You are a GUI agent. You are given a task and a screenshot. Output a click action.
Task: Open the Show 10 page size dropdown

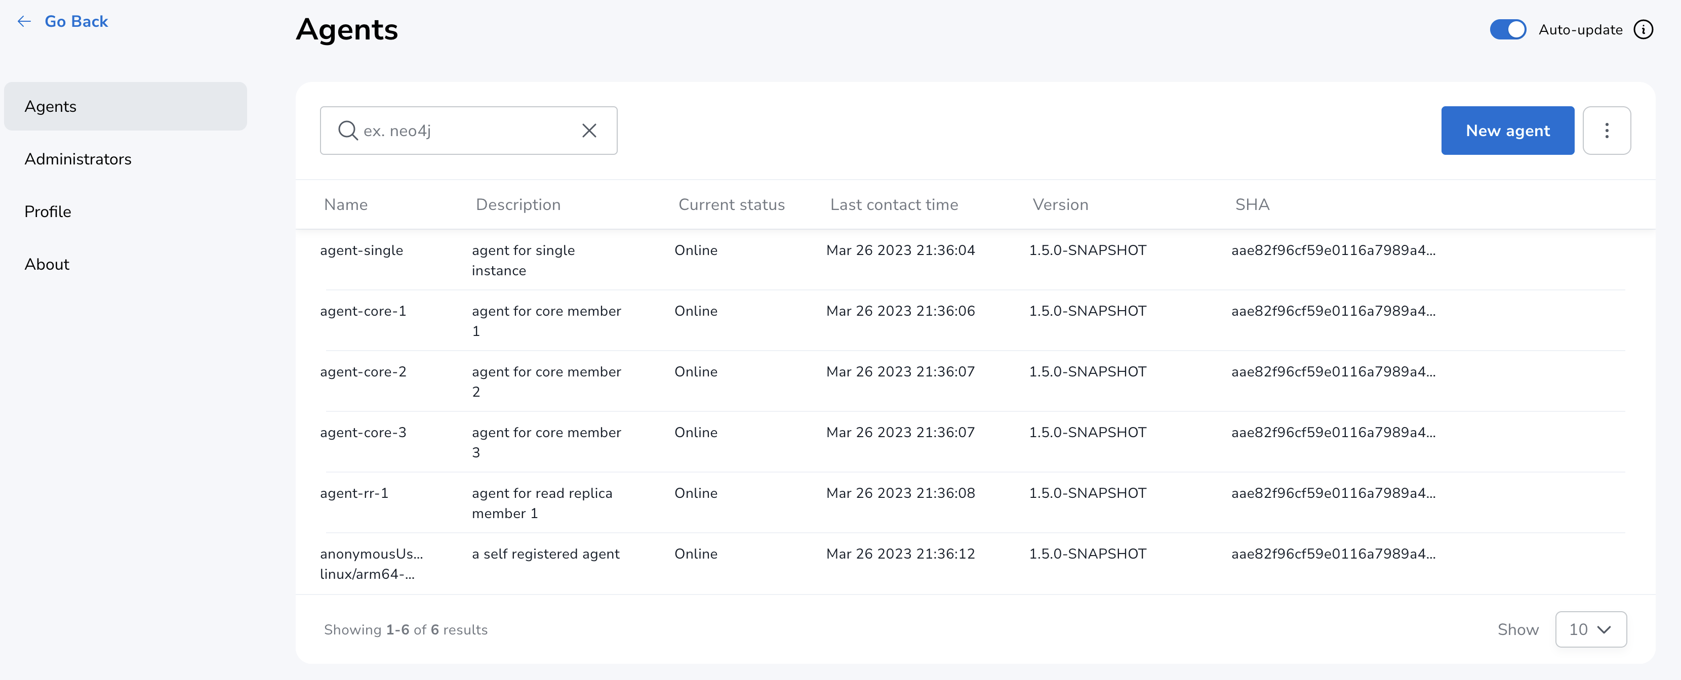click(1590, 629)
